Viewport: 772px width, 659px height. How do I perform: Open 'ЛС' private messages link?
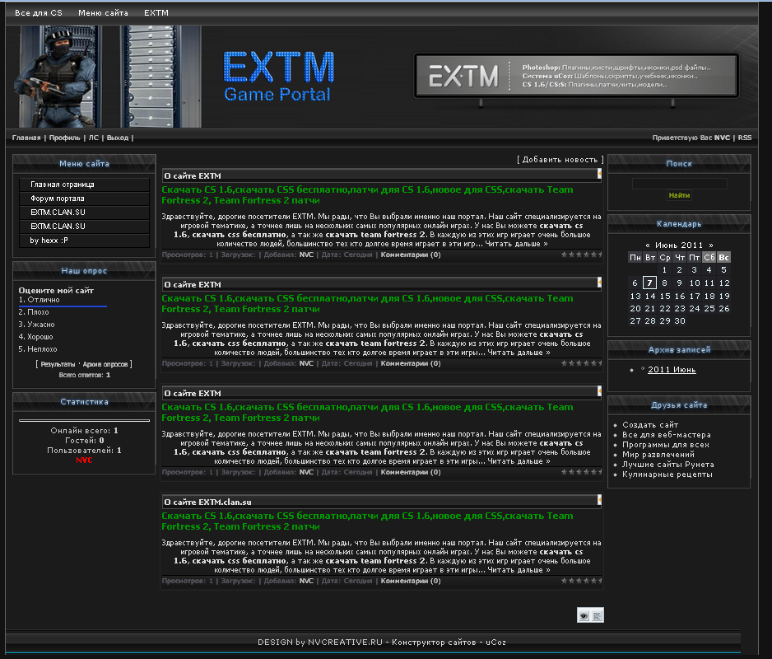click(x=94, y=138)
